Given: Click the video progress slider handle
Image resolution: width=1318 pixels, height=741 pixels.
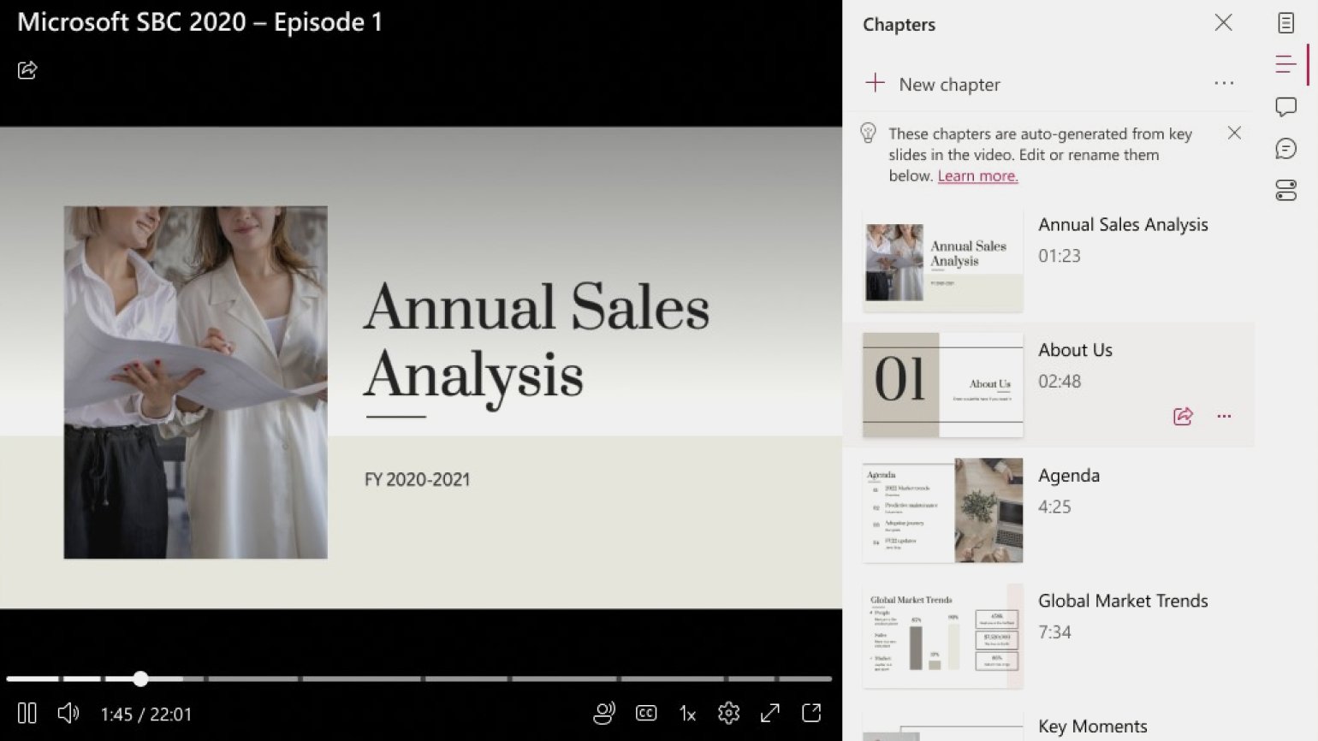Looking at the screenshot, I should coord(140,679).
